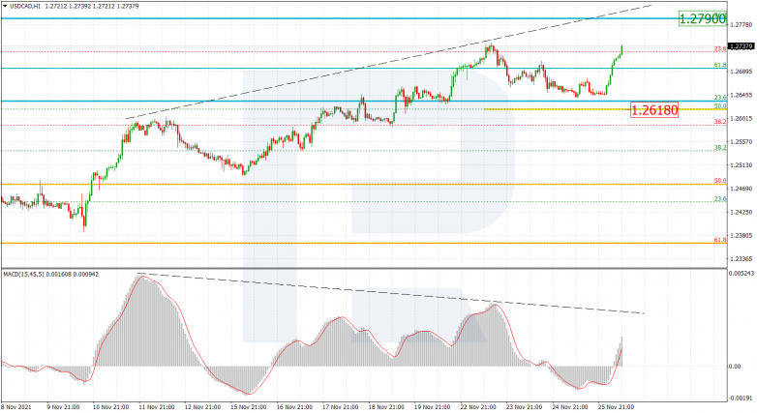Click price axis value 1.26455
The width and height of the screenshot is (757, 413).
(x=742, y=95)
